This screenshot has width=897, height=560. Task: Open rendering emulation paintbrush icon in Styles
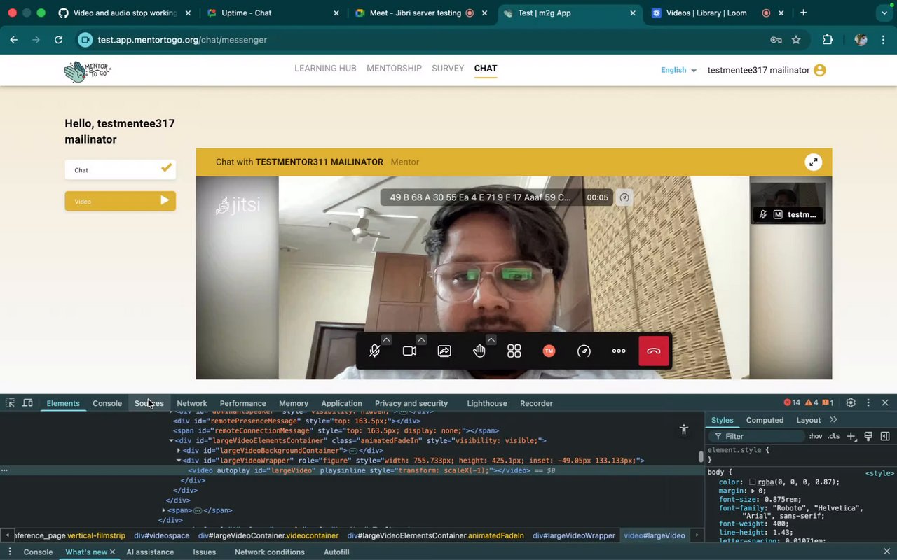(868, 436)
